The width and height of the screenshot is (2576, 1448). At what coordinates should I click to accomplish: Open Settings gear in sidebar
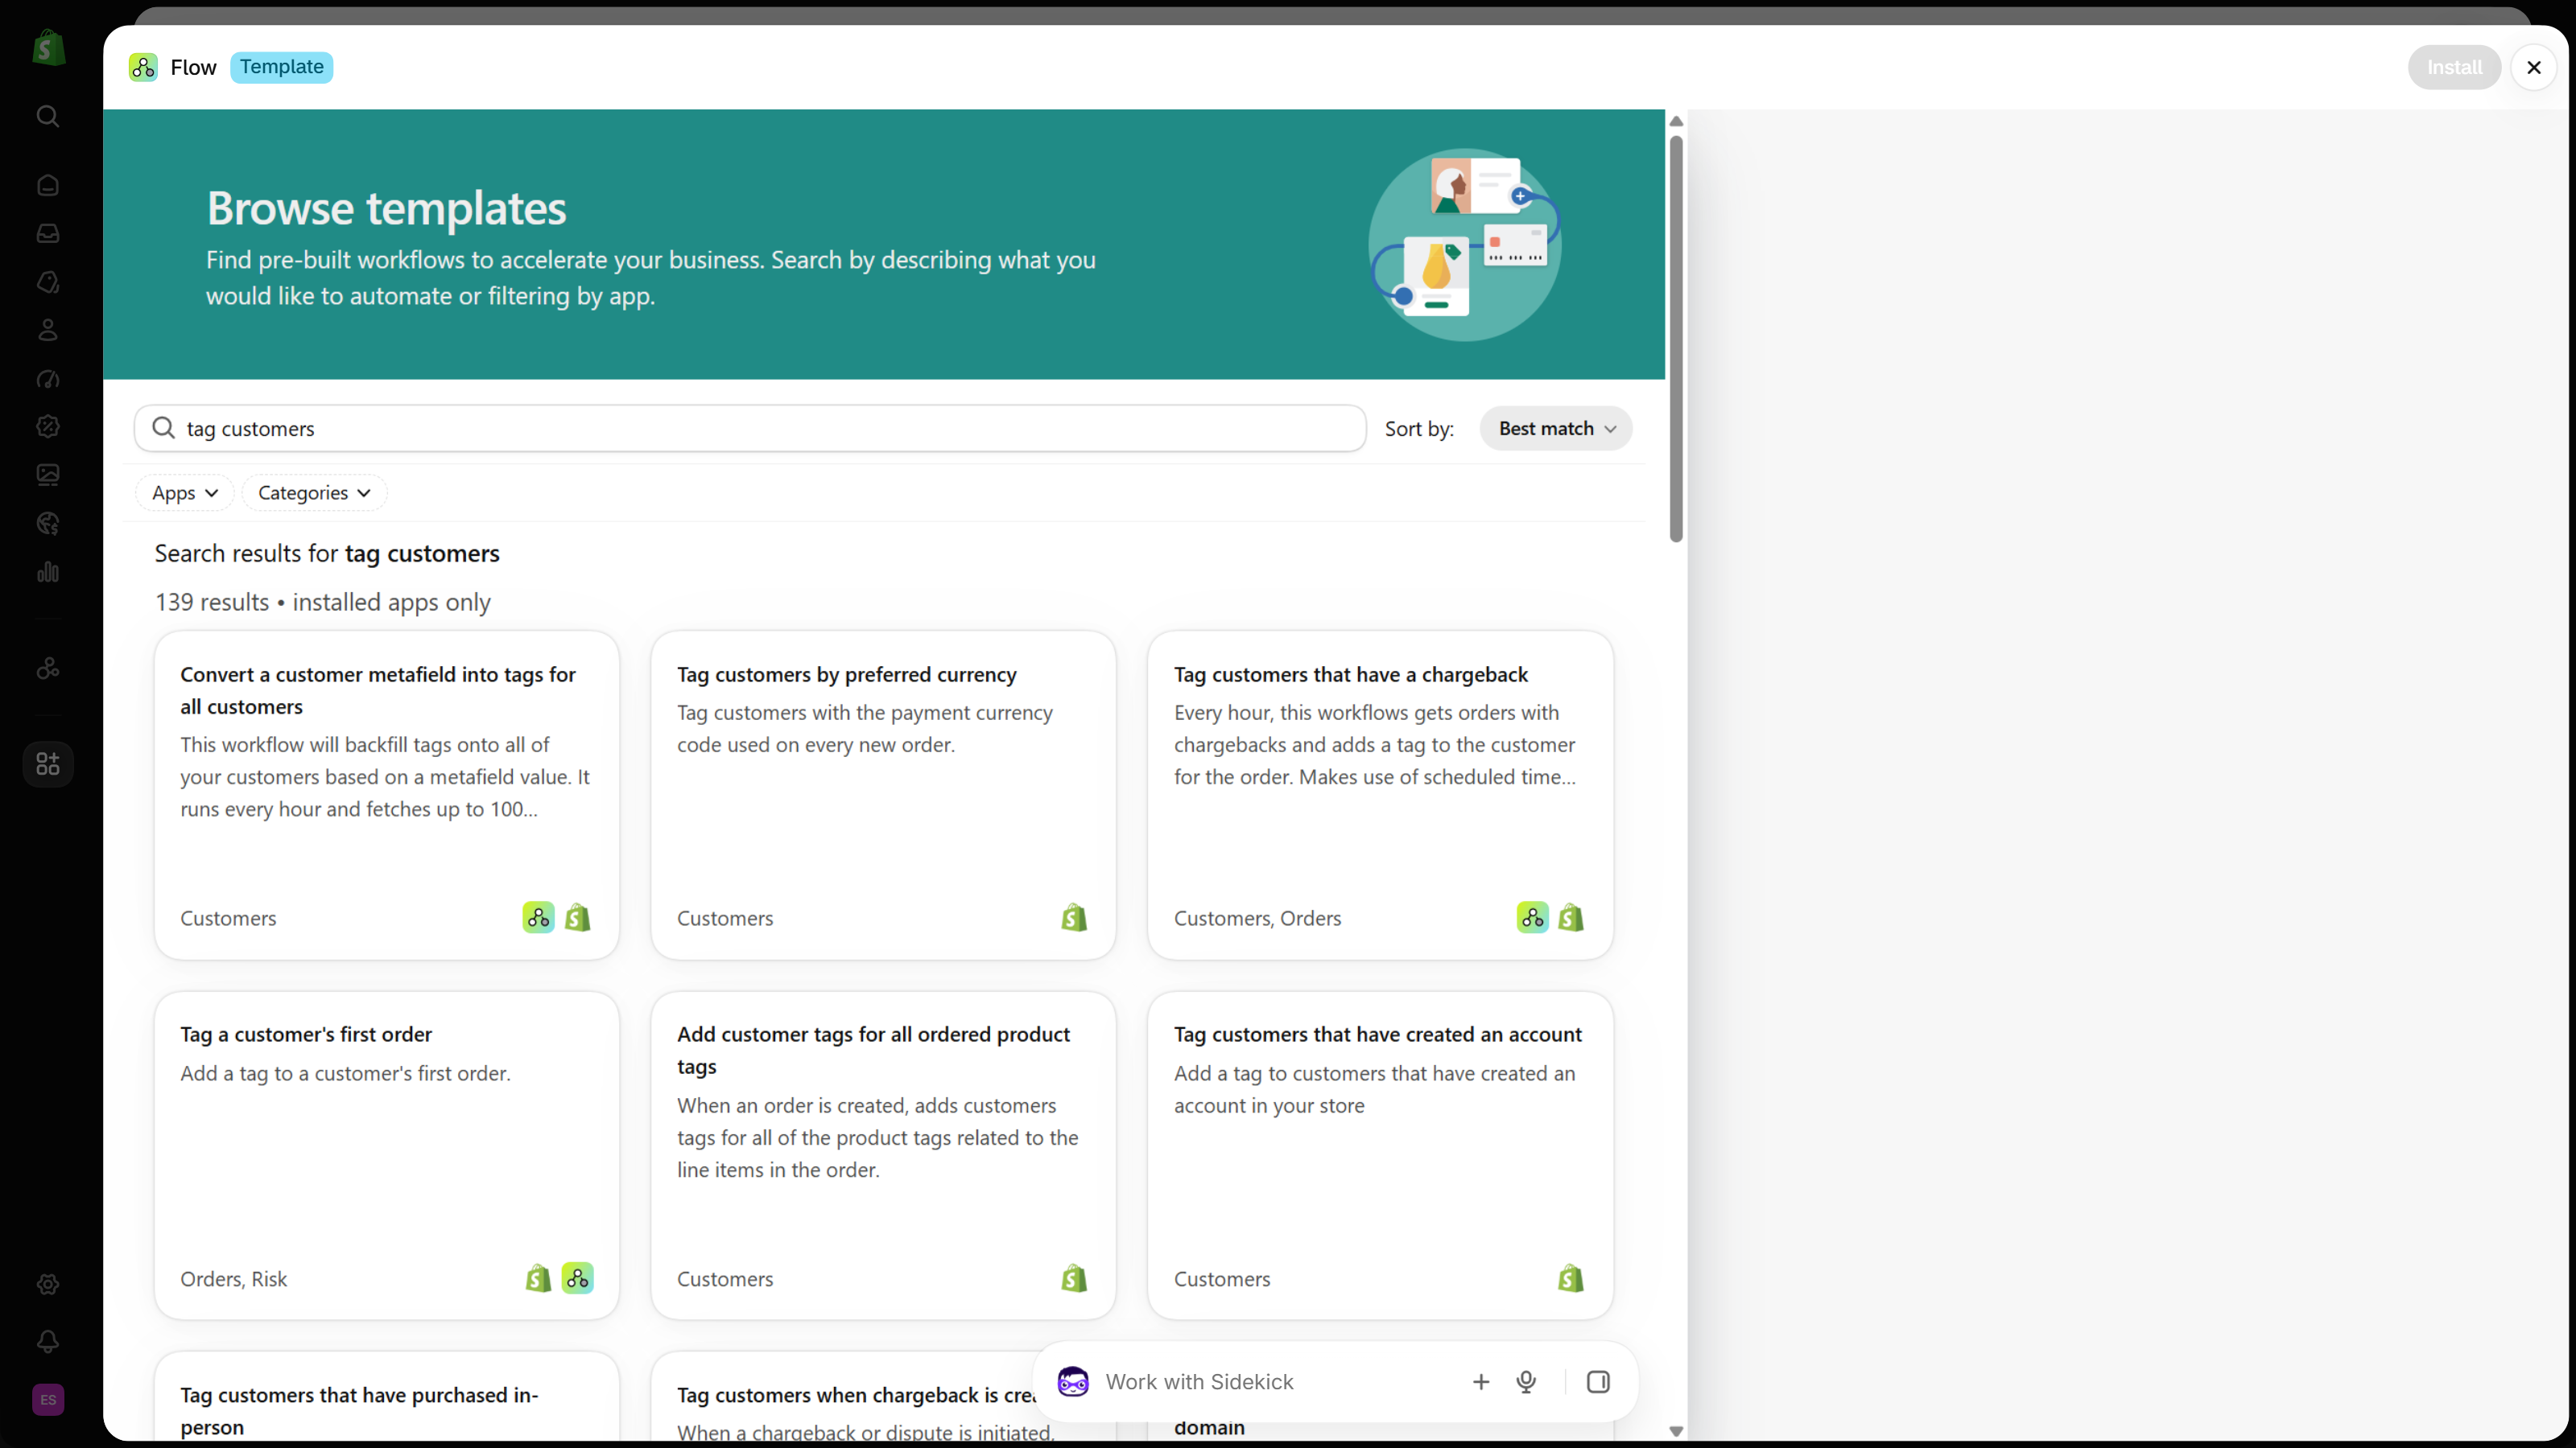point(48,1284)
